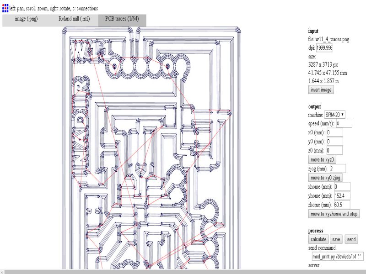Click the invert image button

click(321, 90)
